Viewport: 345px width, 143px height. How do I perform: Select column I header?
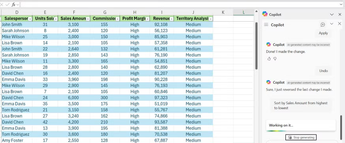162,13
